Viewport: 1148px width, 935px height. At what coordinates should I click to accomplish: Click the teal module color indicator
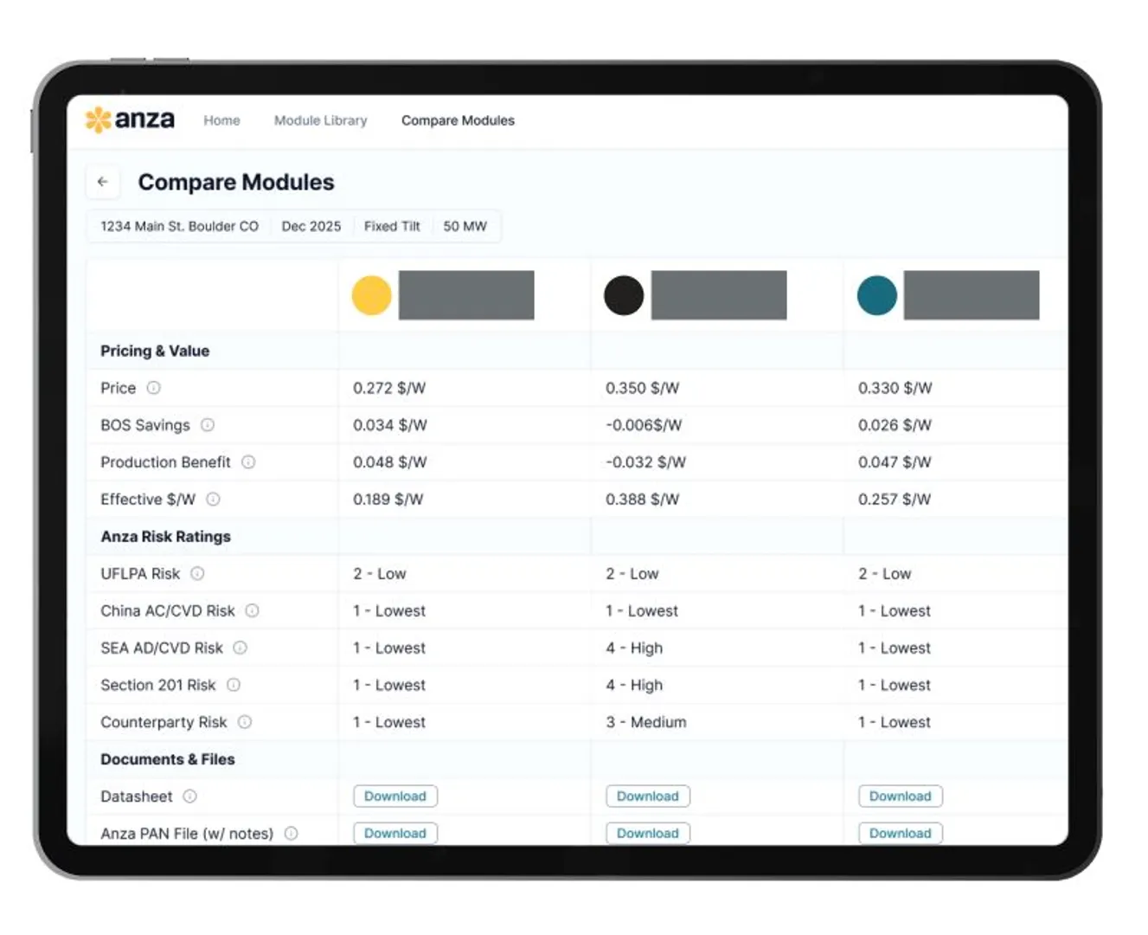[x=875, y=295]
